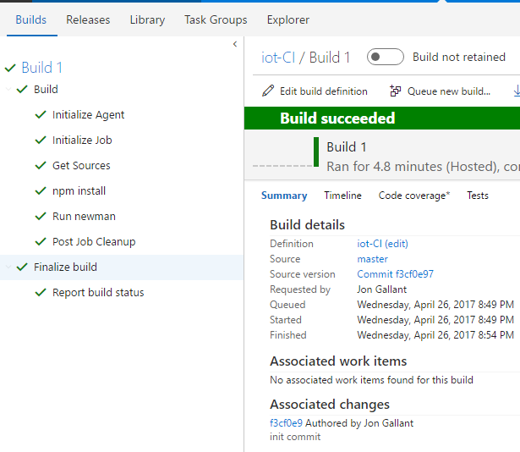Click the green checkmark beside Initialize Agent
Screen dimensions: 520x452
[40, 115]
